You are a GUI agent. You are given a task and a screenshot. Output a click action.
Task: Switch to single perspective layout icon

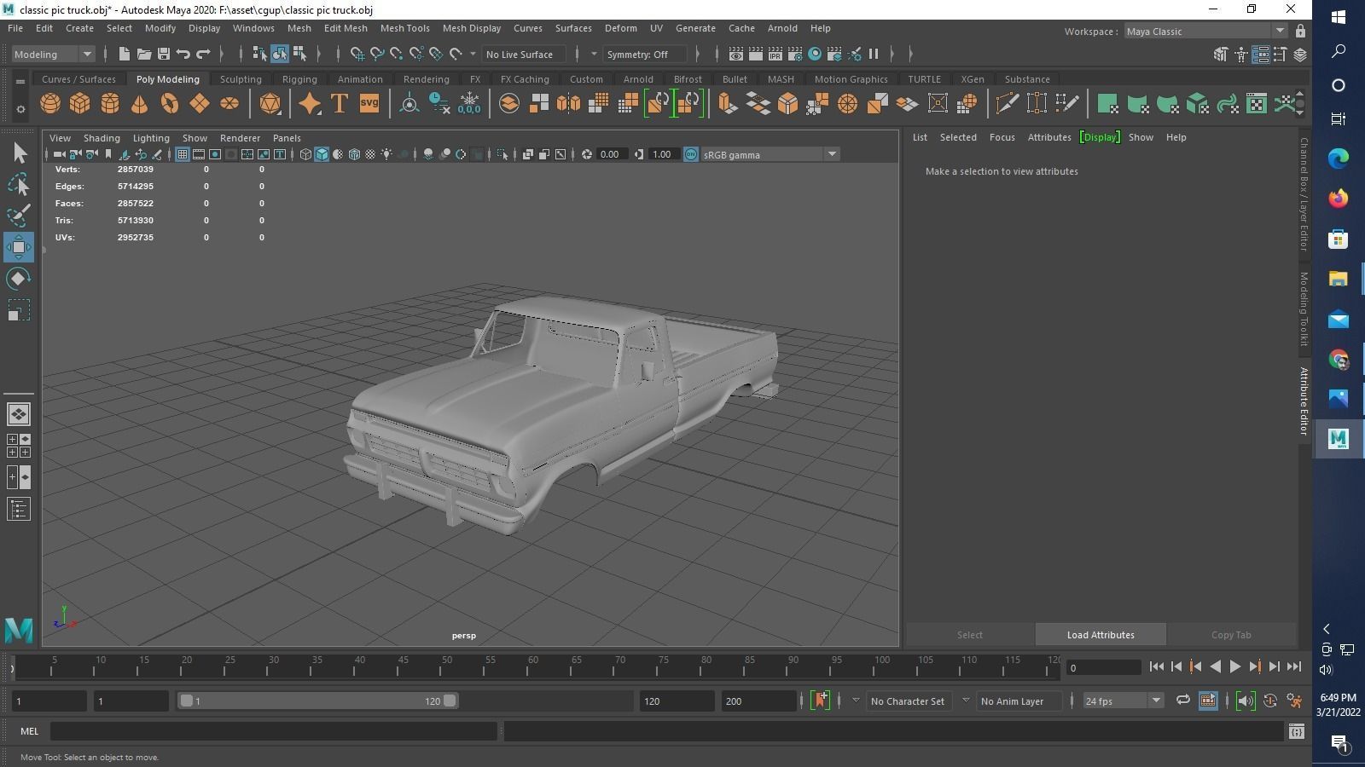tap(19, 414)
